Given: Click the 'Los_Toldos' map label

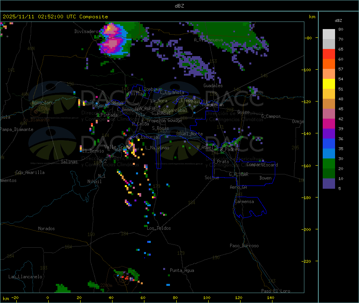Looking at the screenshot, I should [x=159, y=228].
